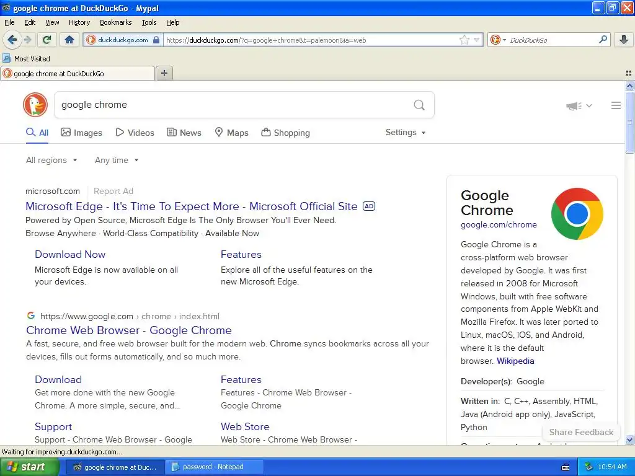635x476 pixels.
Task: Go back with the Back arrow button
Action: tap(12, 40)
